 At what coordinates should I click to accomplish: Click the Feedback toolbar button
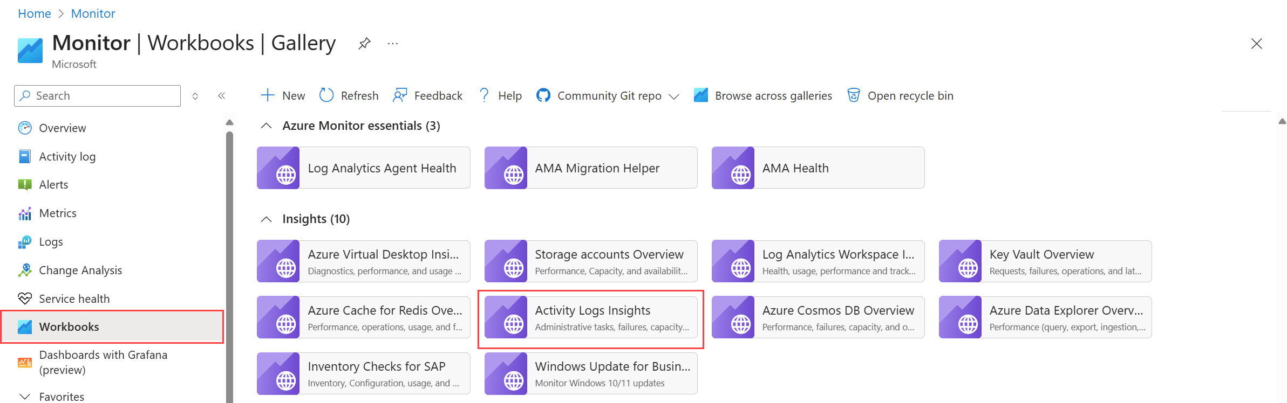point(428,95)
